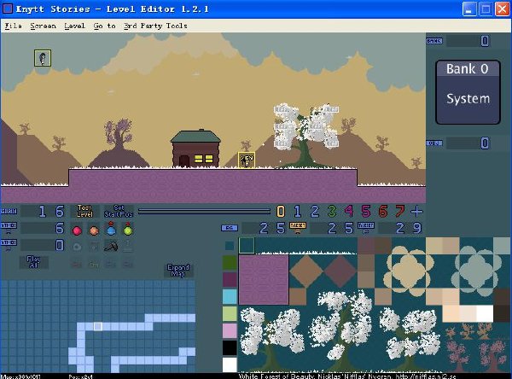512x379 pixels.
Task: Click the faded red key icon
Action: (x=77, y=264)
